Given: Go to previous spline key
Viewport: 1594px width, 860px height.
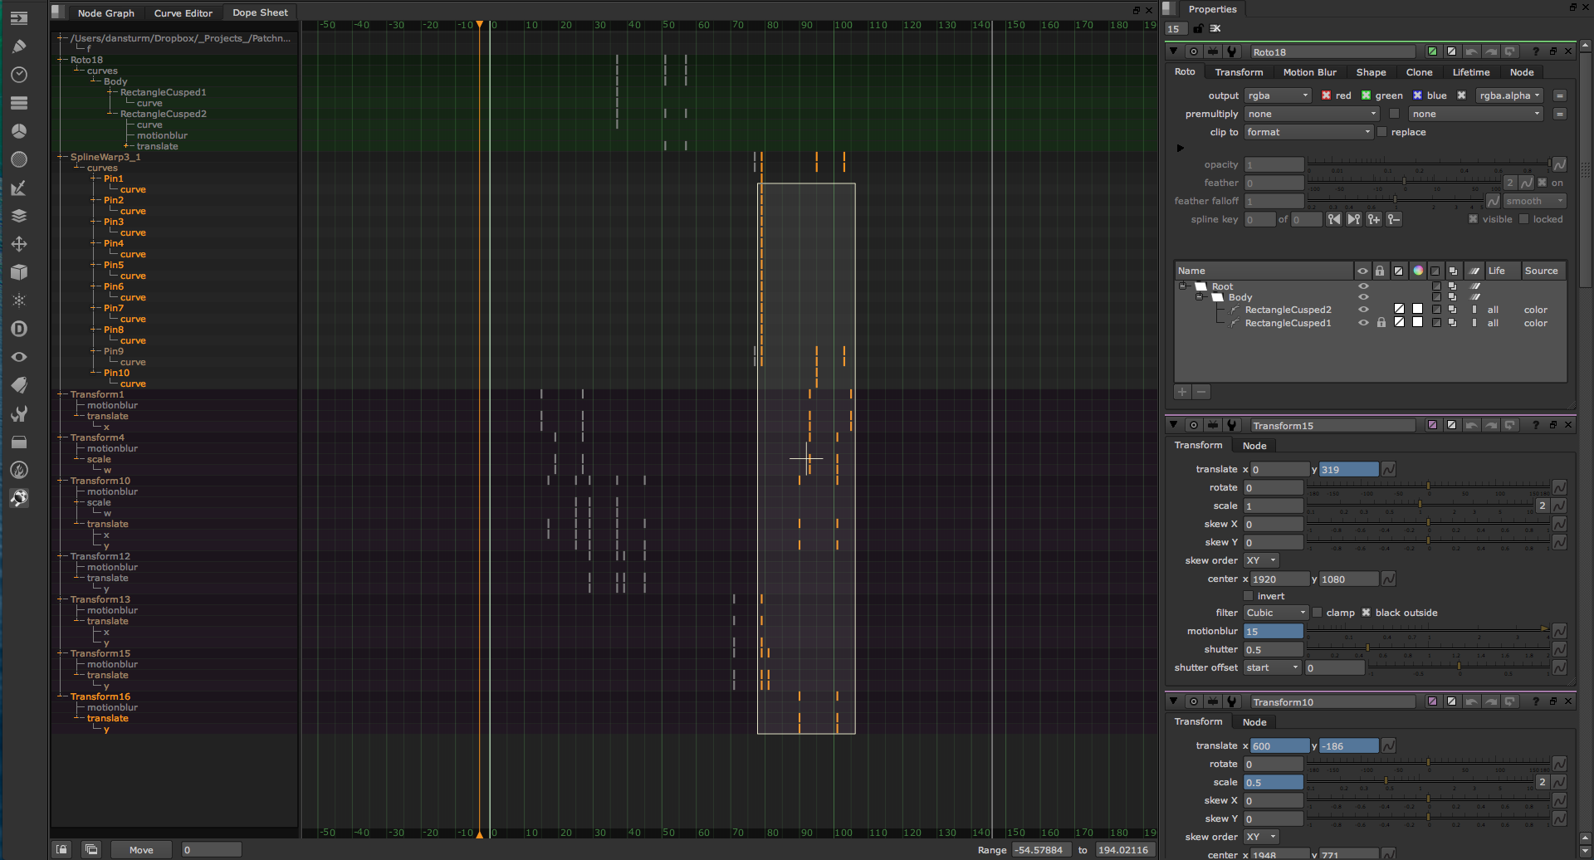Looking at the screenshot, I should (1334, 219).
